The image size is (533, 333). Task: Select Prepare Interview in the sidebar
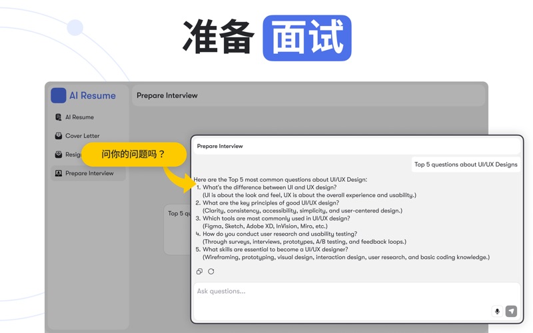[x=89, y=173]
